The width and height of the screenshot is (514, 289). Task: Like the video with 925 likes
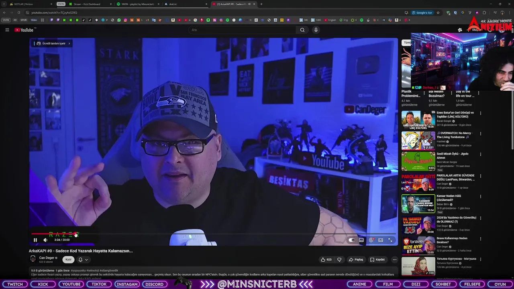click(326, 260)
